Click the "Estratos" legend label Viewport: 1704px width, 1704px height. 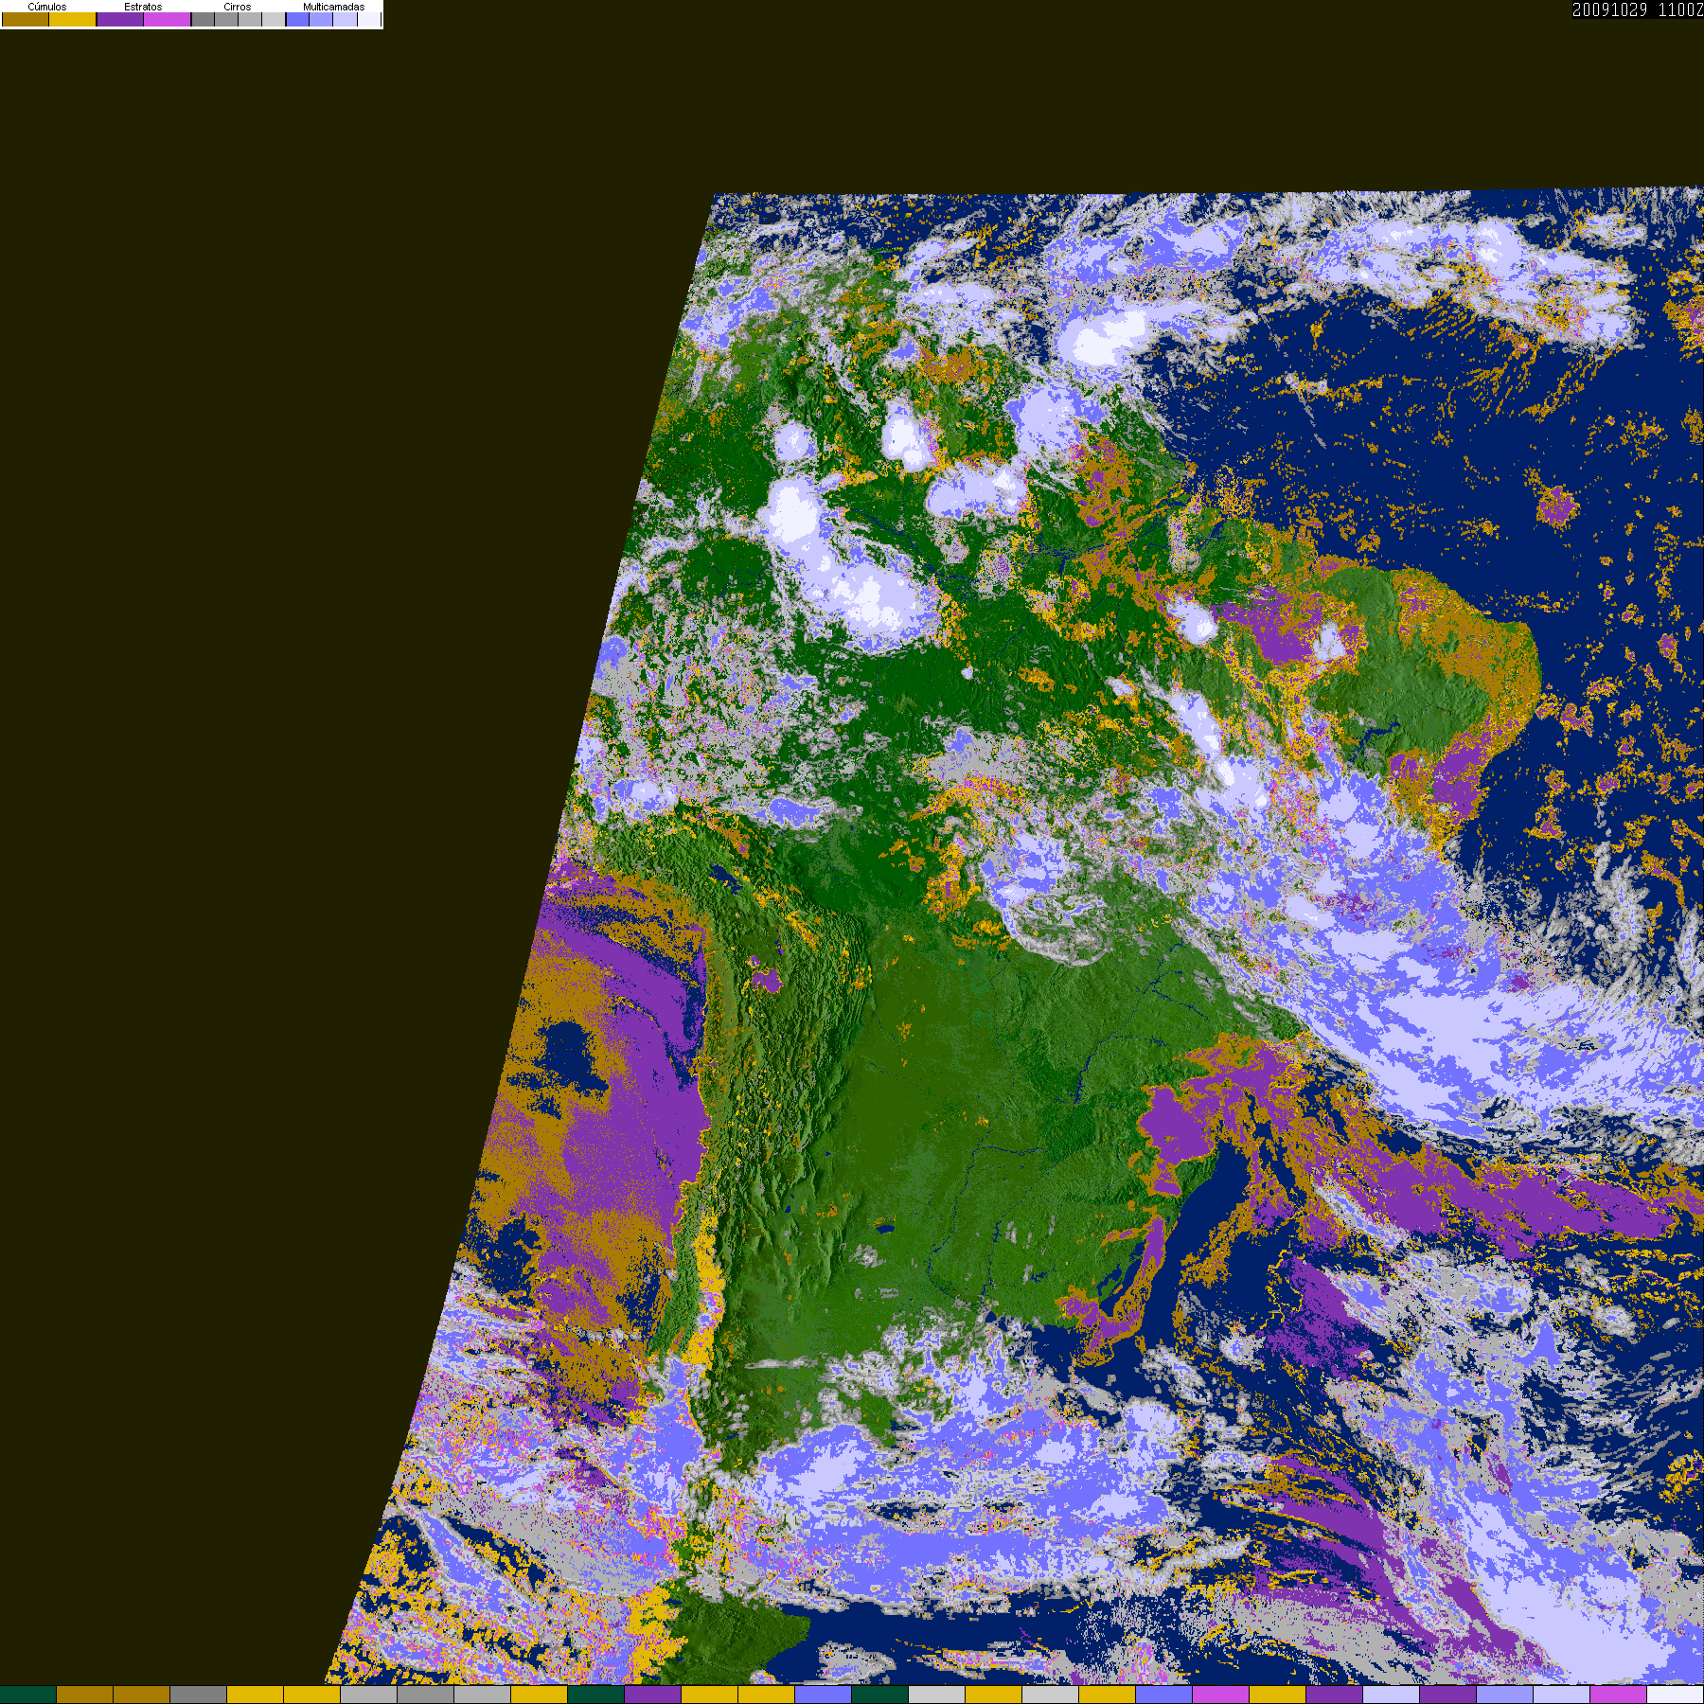143,7
